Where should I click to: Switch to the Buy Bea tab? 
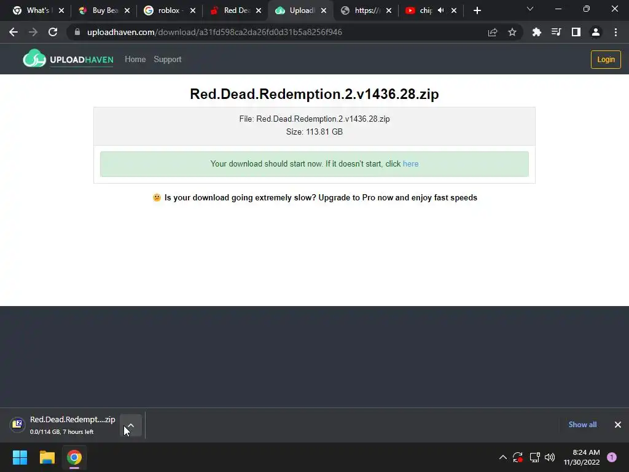coord(100,10)
